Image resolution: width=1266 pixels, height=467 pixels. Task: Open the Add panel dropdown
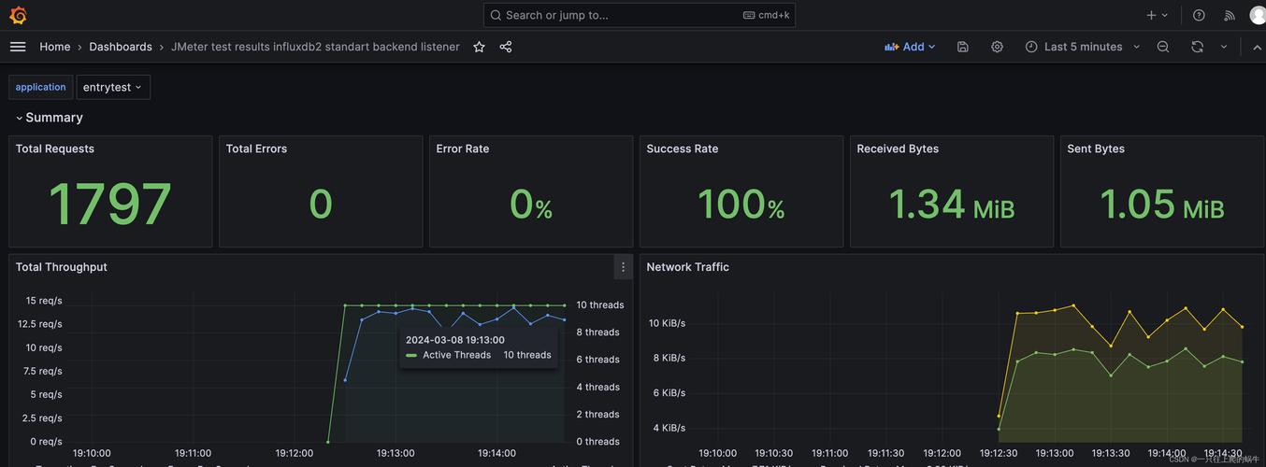[x=910, y=47]
